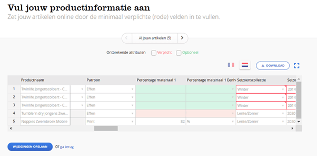Select the Dutch flag language icon
The height and width of the screenshot is (160, 317).
[245, 65]
